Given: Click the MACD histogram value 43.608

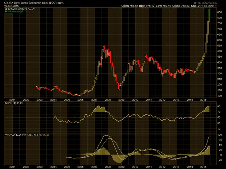Looking at the screenshot, I should (46, 135).
